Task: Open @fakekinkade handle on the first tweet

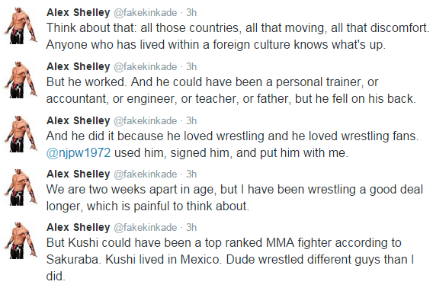Action: click(146, 13)
